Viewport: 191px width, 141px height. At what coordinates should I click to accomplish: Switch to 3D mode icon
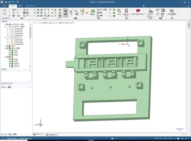pos(60,16)
